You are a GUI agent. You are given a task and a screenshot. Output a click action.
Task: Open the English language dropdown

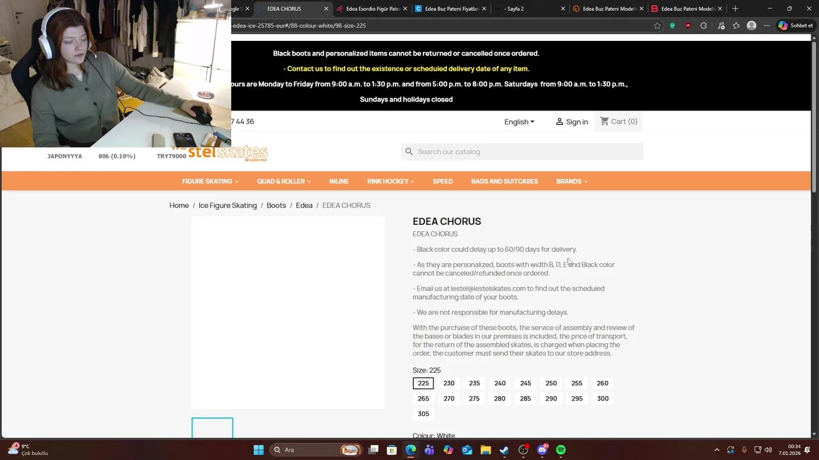(x=519, y=122)
